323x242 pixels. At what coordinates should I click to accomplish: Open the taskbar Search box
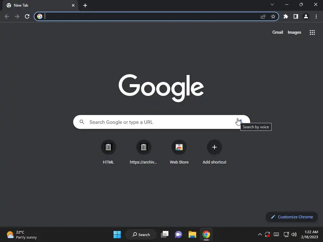[x=141, y=234]
